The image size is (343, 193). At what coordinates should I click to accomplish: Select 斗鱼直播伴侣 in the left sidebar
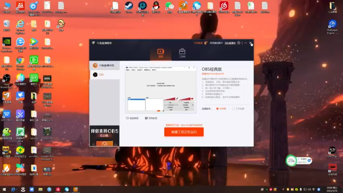[105, 66]
